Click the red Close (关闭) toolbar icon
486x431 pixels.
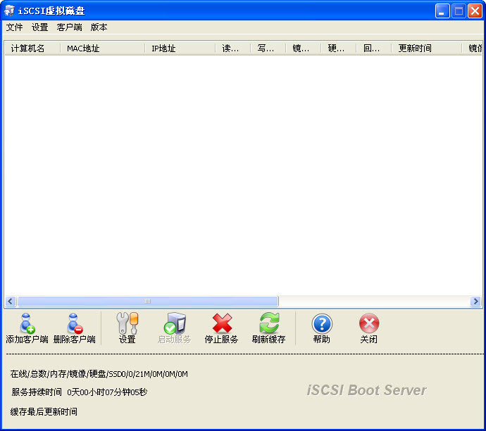click(368, 328)
